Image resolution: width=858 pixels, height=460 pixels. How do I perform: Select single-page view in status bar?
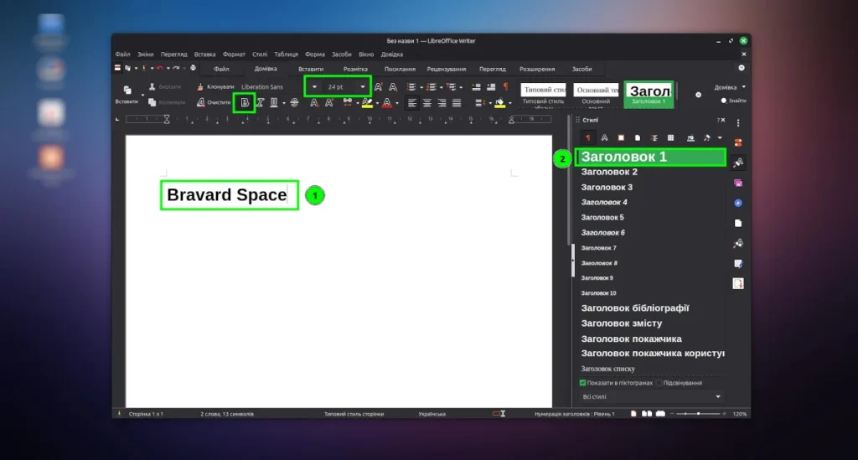click(633, 414)
